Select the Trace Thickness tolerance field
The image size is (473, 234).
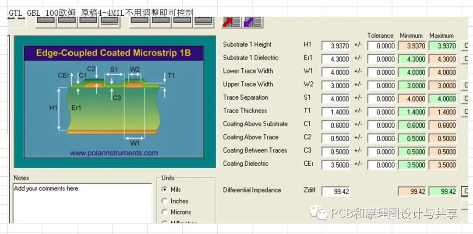click(381, 112)
